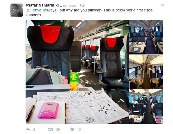Open the 16h timestamp link

(x=82, y=5)
